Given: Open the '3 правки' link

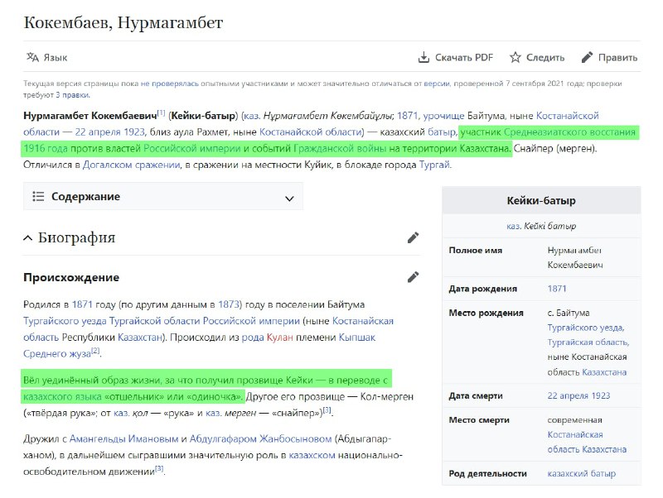Looking at the screenshot, I should coord(73,95).
